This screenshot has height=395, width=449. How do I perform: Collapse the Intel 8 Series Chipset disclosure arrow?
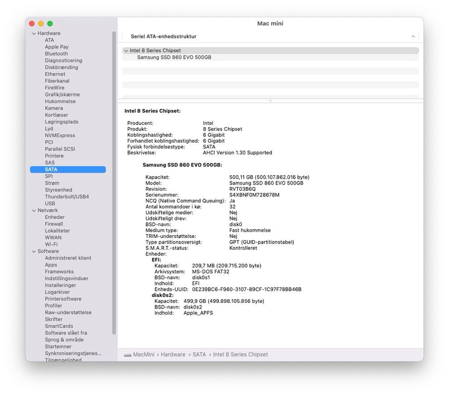coord(126,50)
